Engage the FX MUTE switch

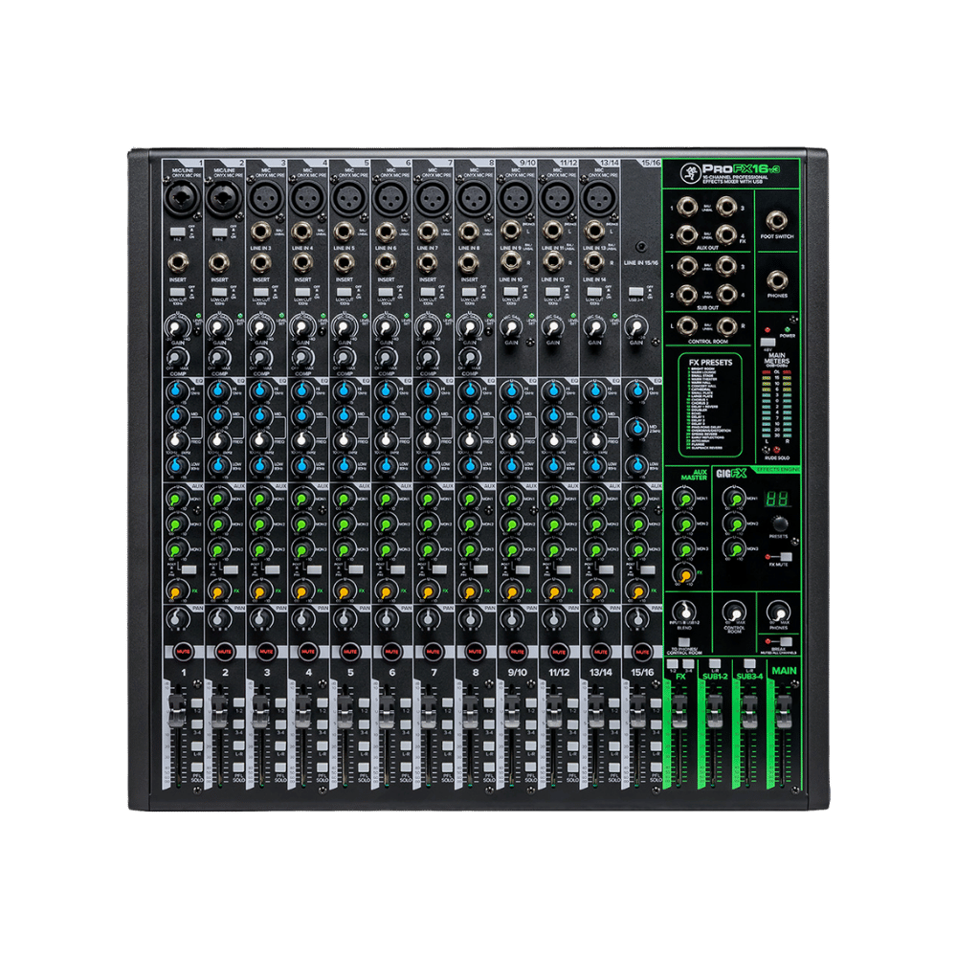point(787,557)
